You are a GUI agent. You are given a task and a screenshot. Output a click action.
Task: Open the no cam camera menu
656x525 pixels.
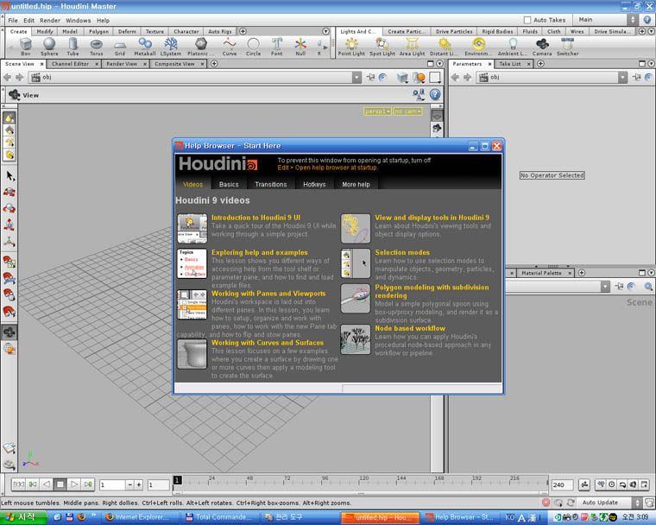pyautogui.click(x=407, y=111)
